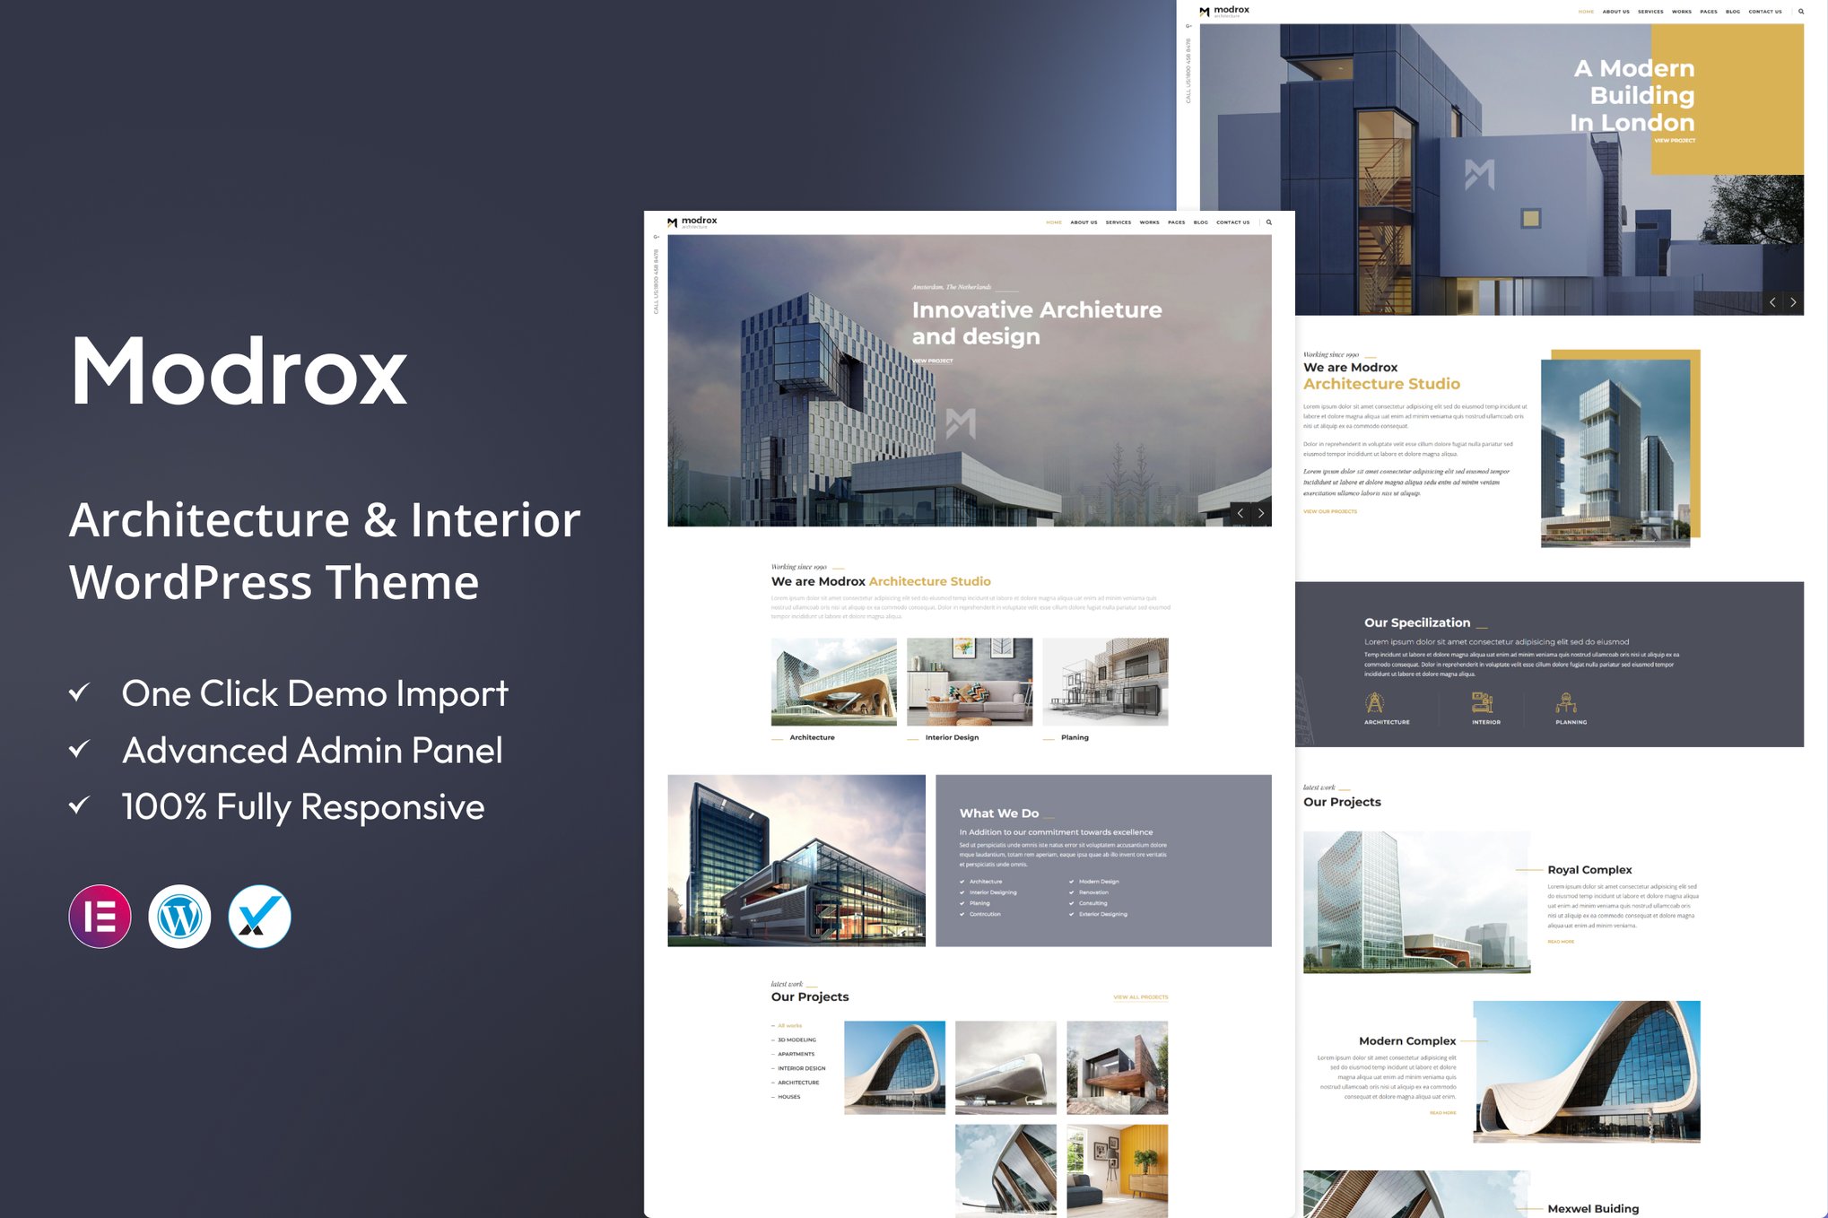Open Royal Complex project image
Image resolution: width=1828 pixels, height=1218 pixels.
click(x=1416, y=902)
